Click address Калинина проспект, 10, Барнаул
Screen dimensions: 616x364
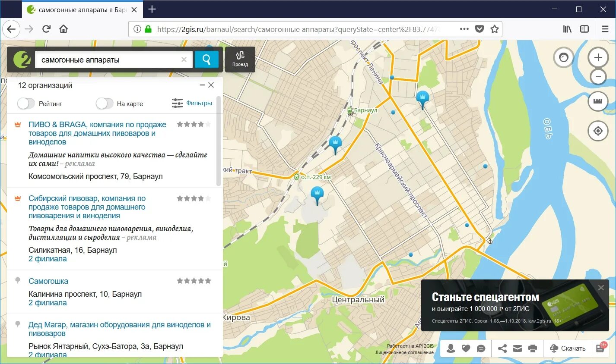coord(85,294)
